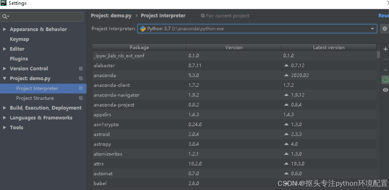Click the copy icon beside Version Control
Viewport: 389px width, 190px height.
click(81, 69)
